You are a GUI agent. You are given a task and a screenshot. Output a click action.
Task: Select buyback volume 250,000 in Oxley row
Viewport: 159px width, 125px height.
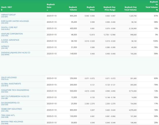pyautogui.click(x=73, y=78)
